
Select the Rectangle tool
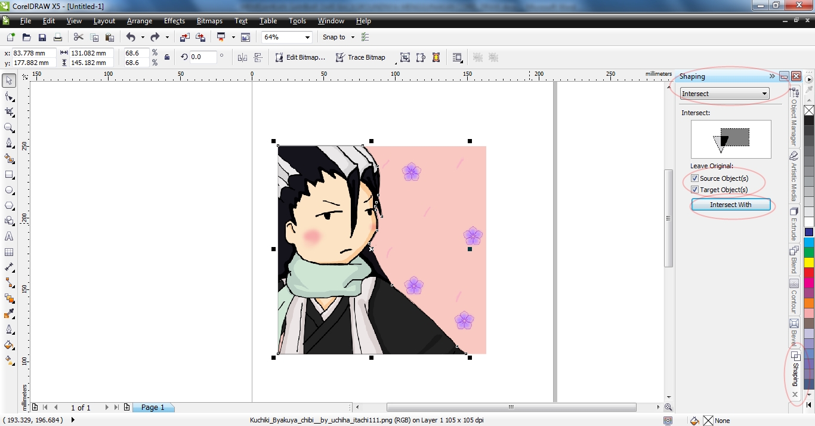pos(9,174)
